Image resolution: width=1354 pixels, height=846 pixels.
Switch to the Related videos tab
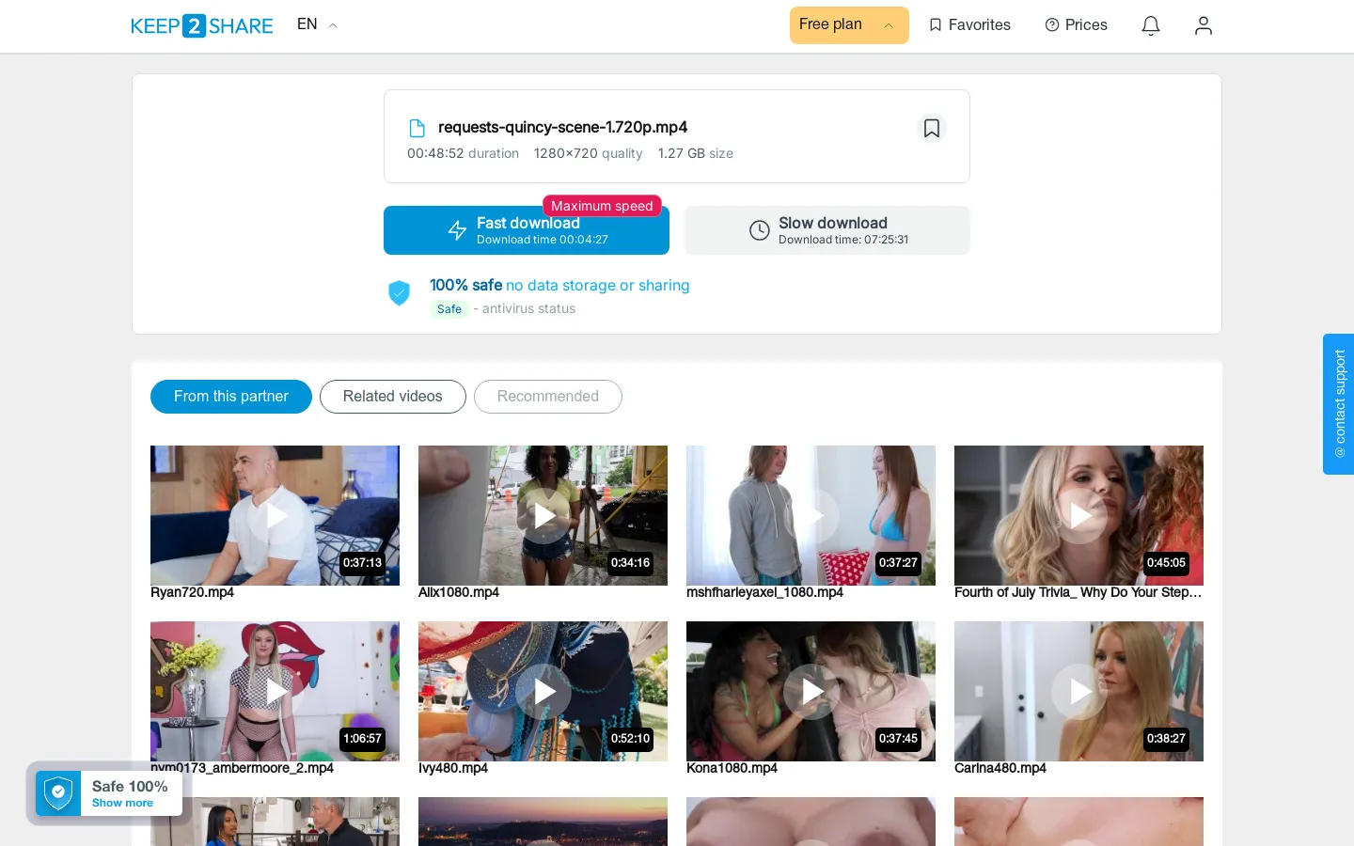coord(393,397)
